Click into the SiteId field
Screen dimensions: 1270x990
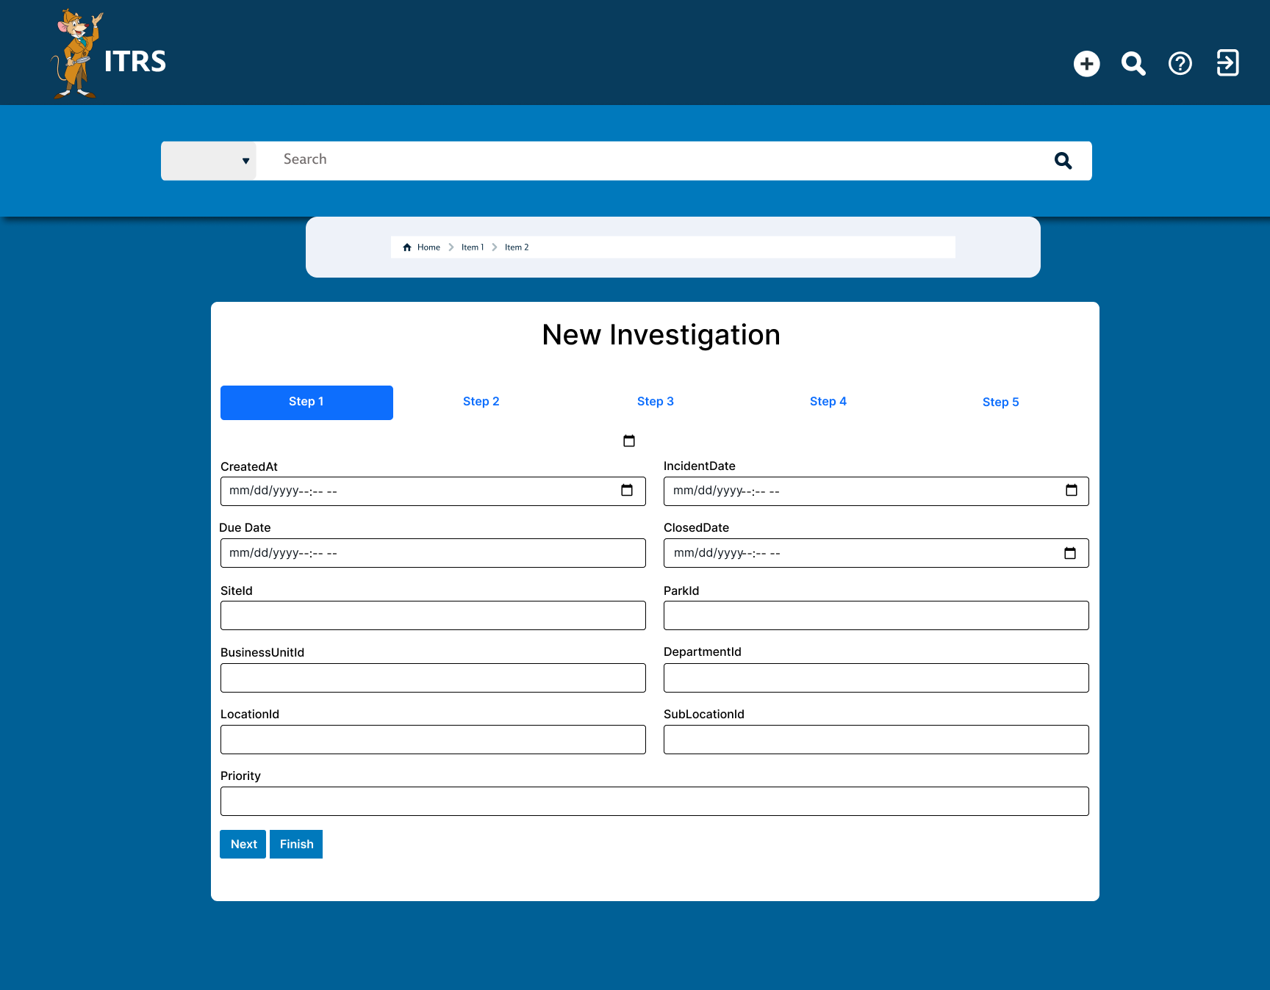pyautogui.click(x=433, y=615)
